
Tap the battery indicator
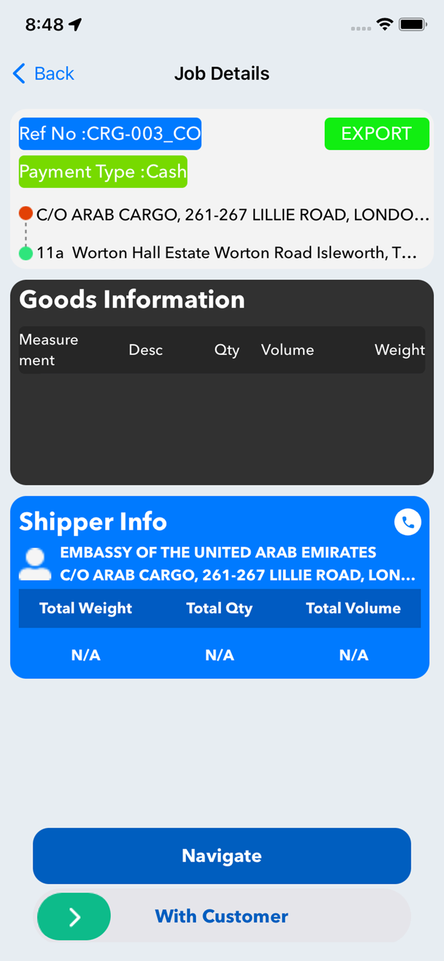pyautogui.click(x=413, y=23)
